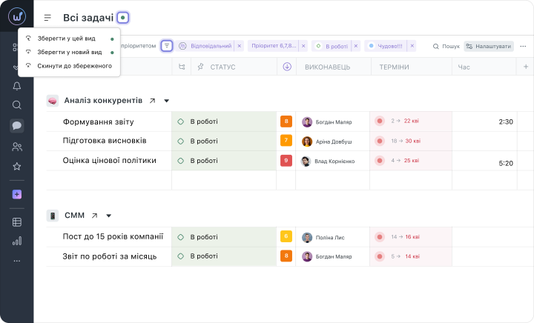
Task: Open task Оцінка цінової політики
Action: [x=109, y=161]
